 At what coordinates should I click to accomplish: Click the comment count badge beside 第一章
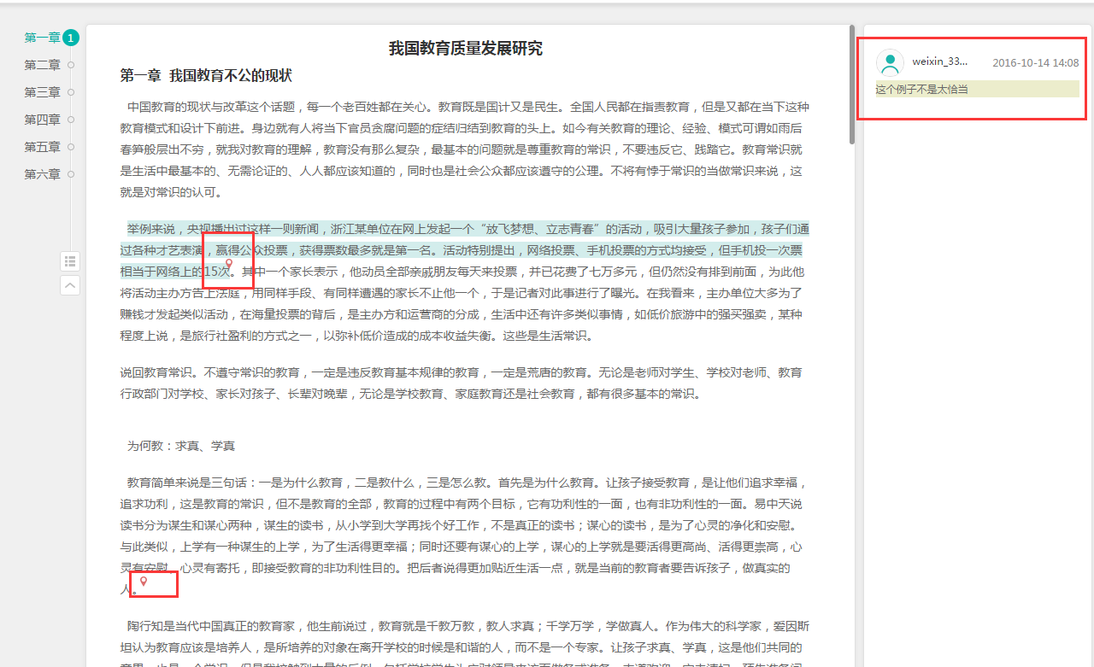71,38
